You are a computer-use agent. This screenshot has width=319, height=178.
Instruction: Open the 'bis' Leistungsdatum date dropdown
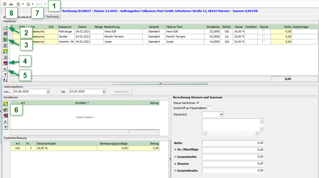[104, 92]
